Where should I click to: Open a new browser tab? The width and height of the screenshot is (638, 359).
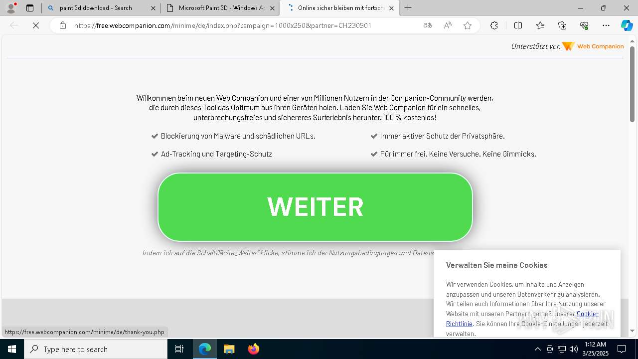(x=408, y=8)
